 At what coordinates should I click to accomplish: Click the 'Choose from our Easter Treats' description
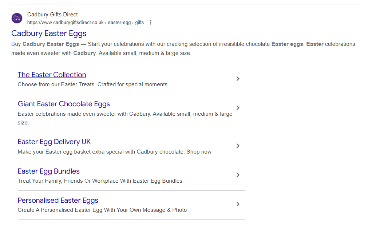pyautogui.click(x=93, y=84)
